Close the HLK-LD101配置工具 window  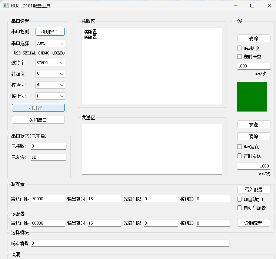coord(269,6)
